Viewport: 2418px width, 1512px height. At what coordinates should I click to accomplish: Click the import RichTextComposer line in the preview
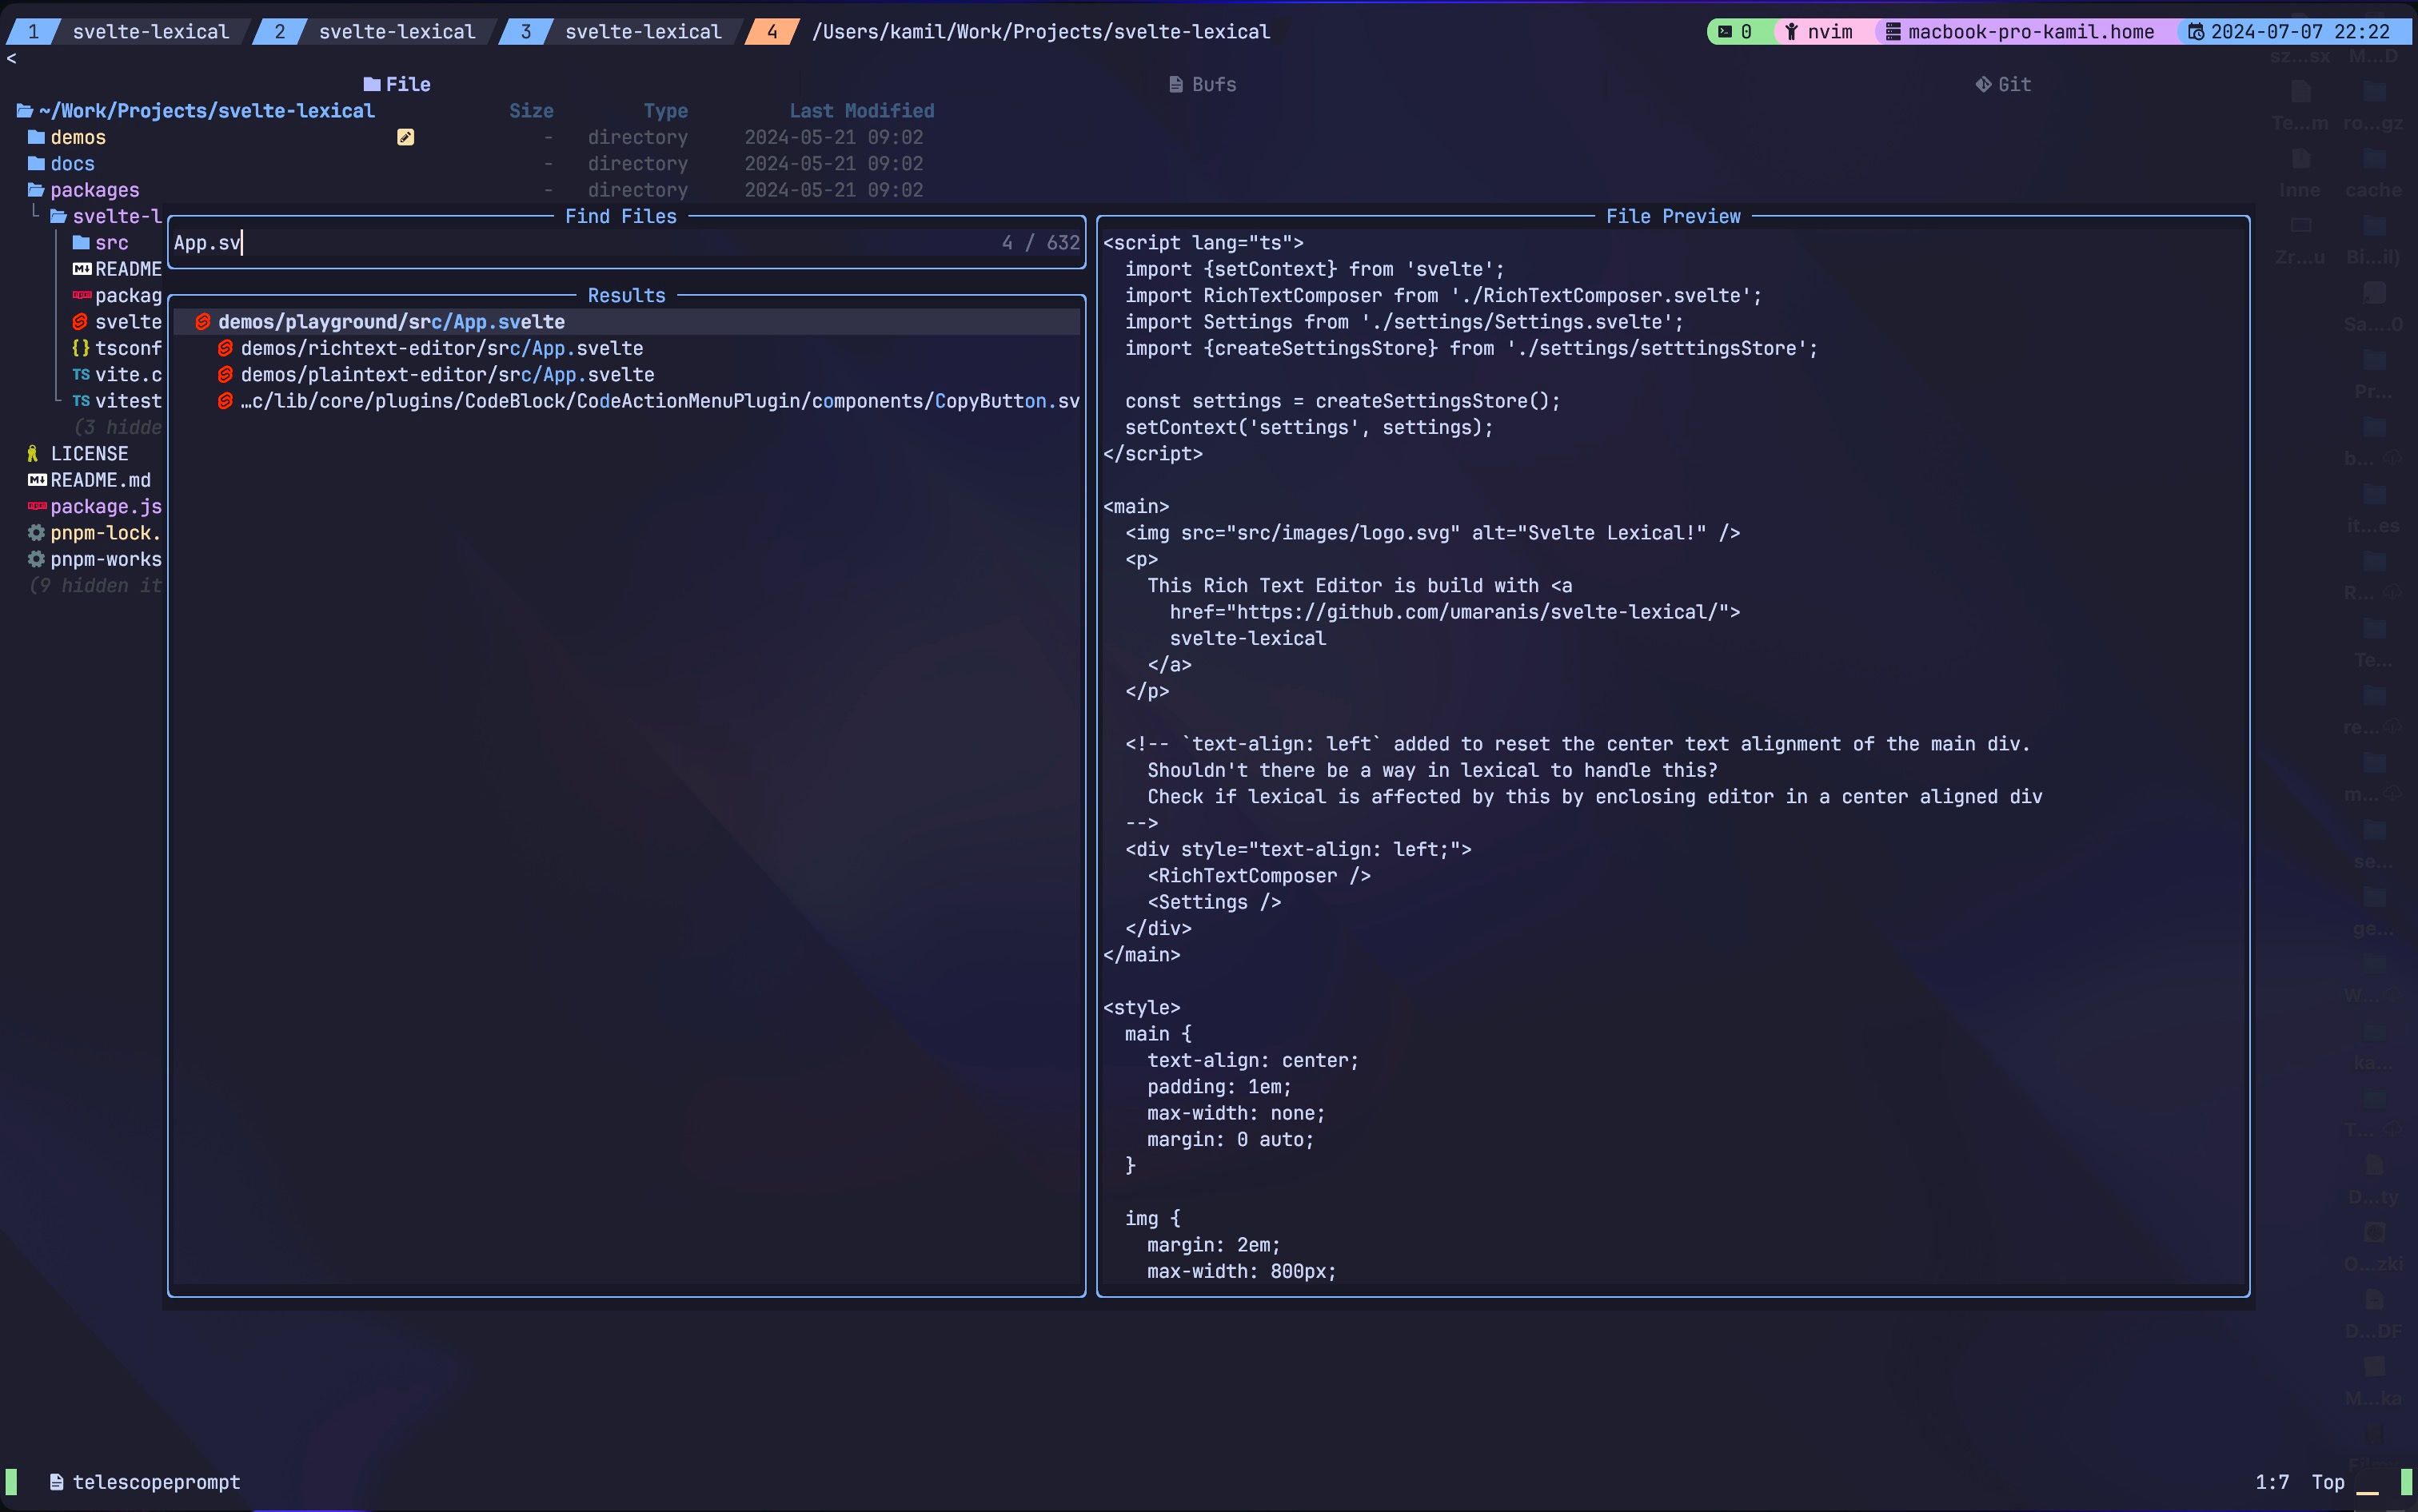click(1442, 296)
